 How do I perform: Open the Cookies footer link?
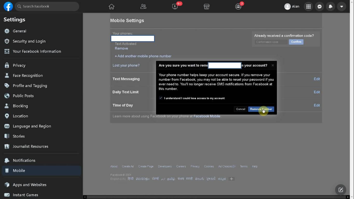[x=209, y=166]
